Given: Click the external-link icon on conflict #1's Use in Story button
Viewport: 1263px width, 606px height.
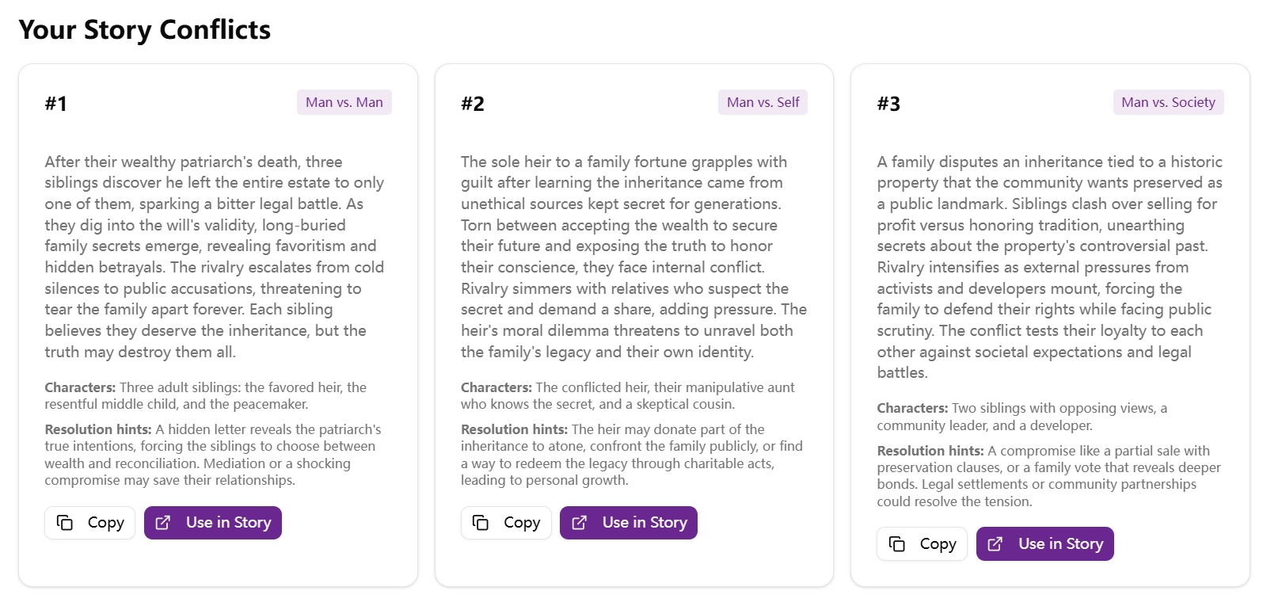Looking at the screenshot, I should point(164,523).
